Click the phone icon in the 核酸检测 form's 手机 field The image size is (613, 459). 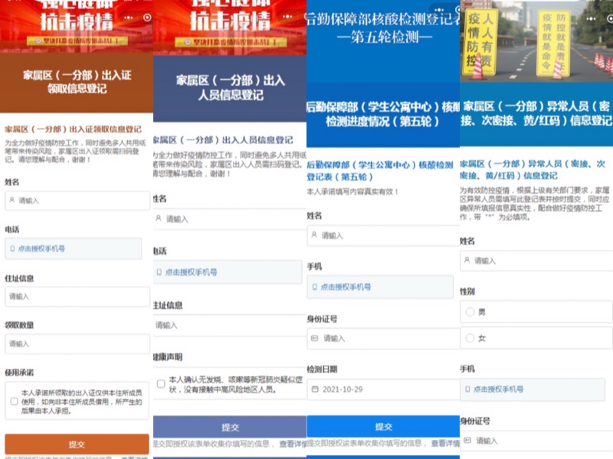(x=315, y=287)
